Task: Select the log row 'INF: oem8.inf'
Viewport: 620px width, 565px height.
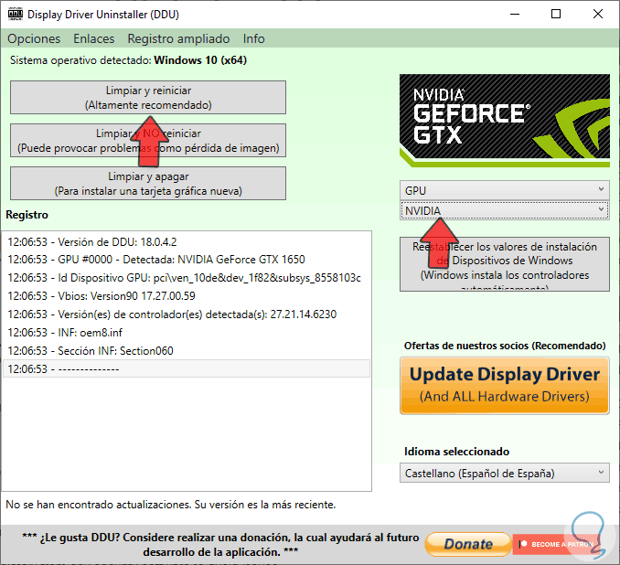Action: point(186,333)
